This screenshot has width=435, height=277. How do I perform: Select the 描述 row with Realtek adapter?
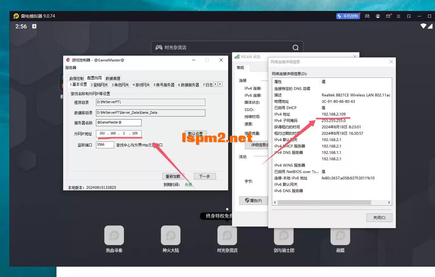pos(332,95)
